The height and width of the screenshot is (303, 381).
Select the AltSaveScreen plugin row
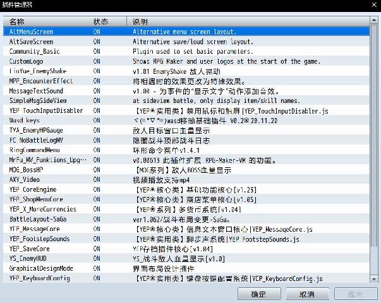click(x=186, y=42)
